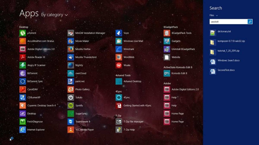
Task: Open Vuze app icon
Action: tap(119, 33)
